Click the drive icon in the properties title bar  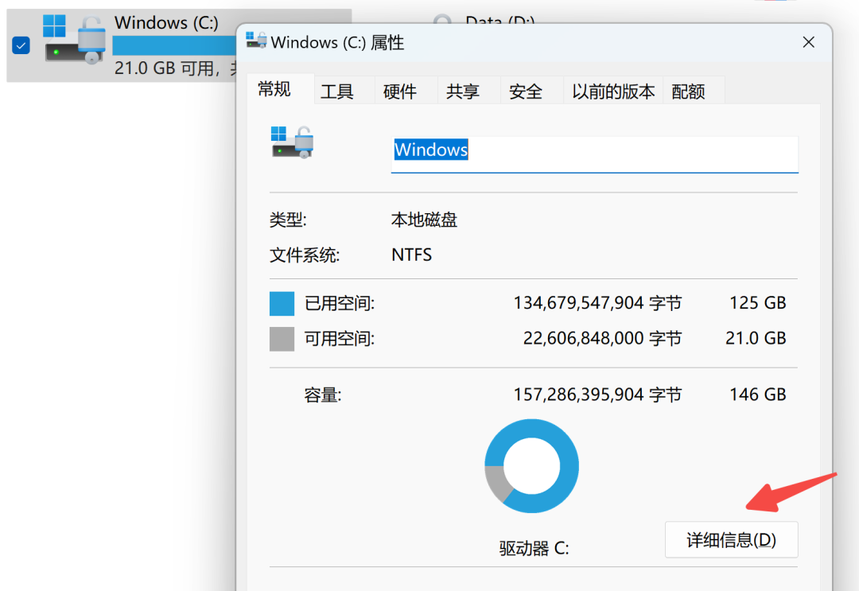[256, 41]
